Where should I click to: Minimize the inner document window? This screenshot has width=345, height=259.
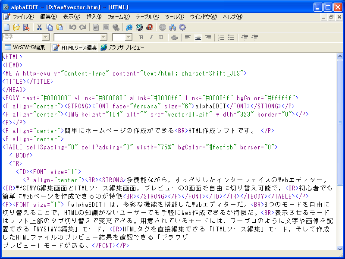click(x=323, y=17)
